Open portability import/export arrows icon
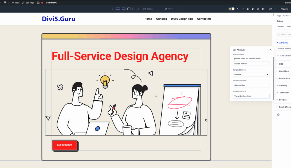Screen dimensions: 291x168 tap(253, 9)
